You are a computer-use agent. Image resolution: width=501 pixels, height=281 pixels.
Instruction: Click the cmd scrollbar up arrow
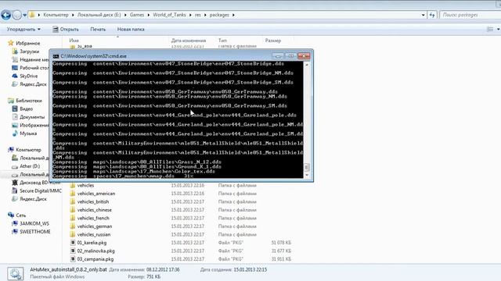[x=307, y=65]
